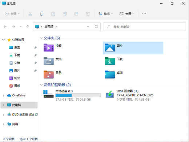Click CPRA_X64FRE_ZH-CN_DV5 label text
This screenshot has height=142, width=189.
click(135, 95)
